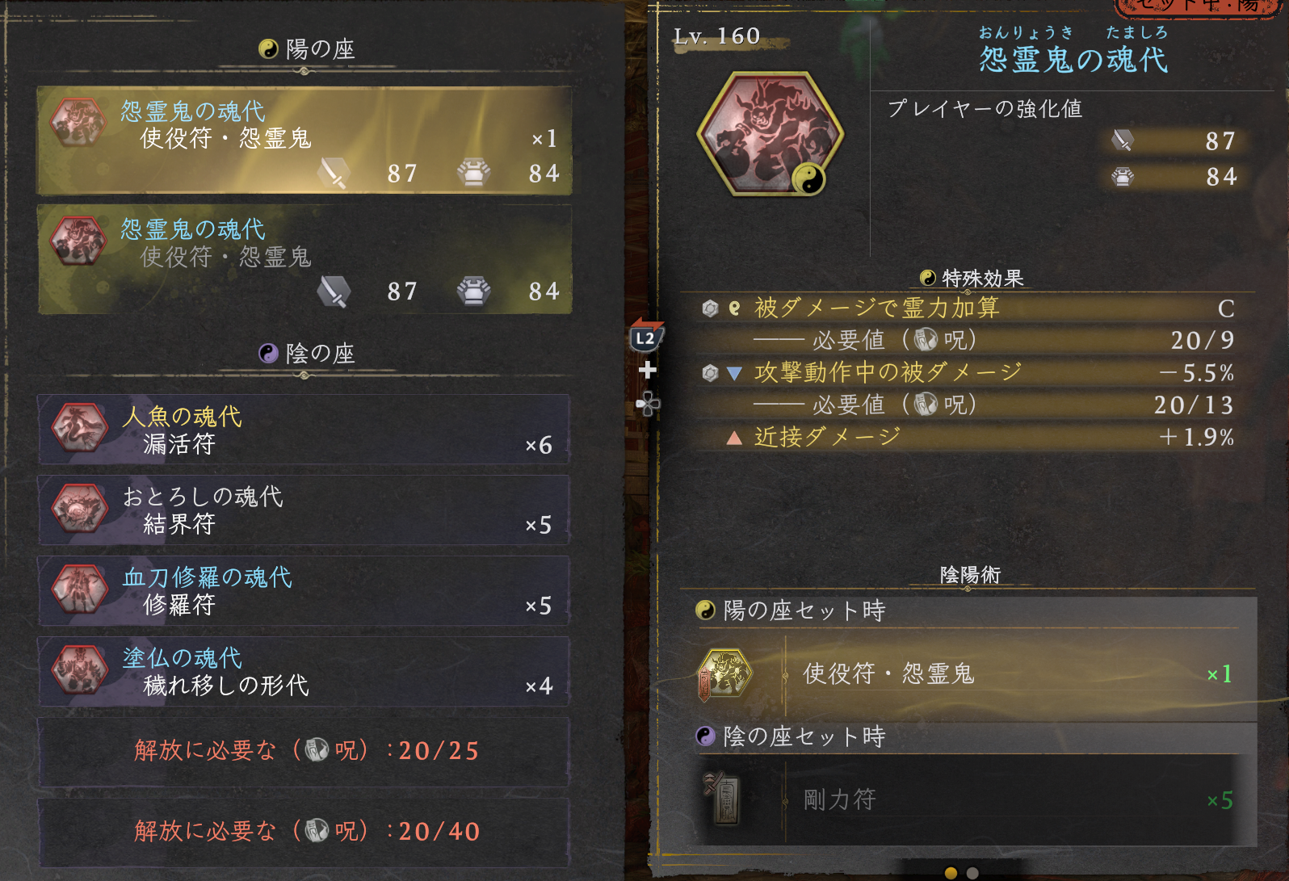Click the large 怨霊鬼 hexagon portrait
Image resolution: width=1289 pixels, height=881 pixels.
[x=770, y=134]
